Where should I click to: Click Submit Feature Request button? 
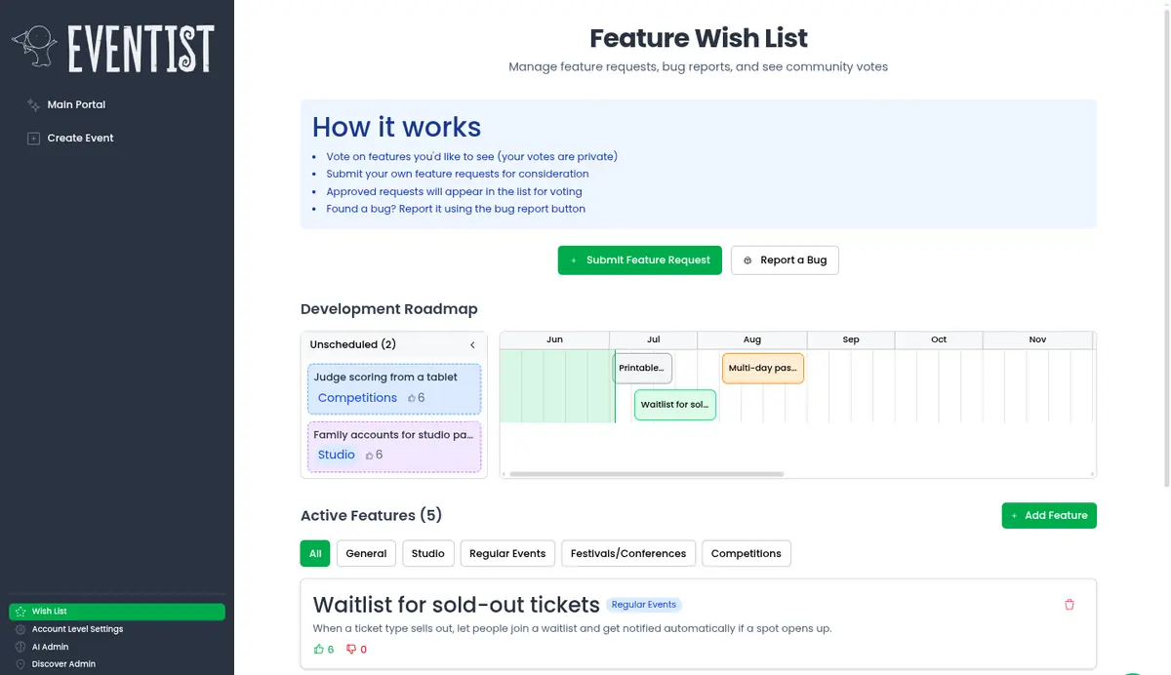coord(640,260)
